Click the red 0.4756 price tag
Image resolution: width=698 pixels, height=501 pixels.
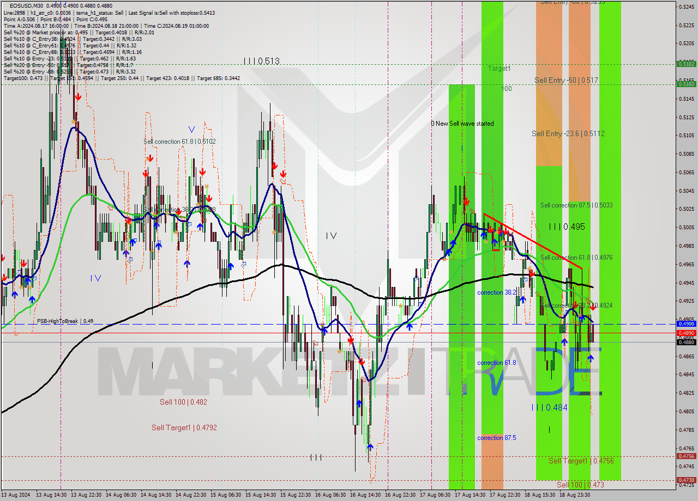click(686, 456)
